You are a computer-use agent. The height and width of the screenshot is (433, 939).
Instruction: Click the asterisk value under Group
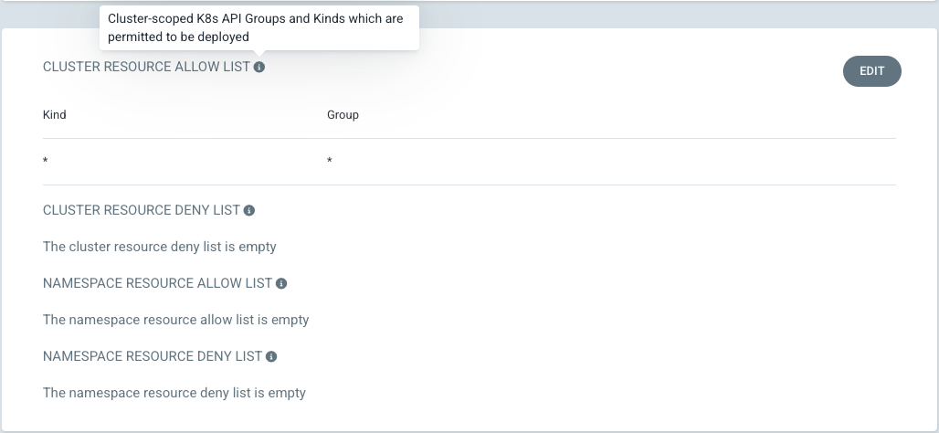pyautogui.click(x=330, y=162)
